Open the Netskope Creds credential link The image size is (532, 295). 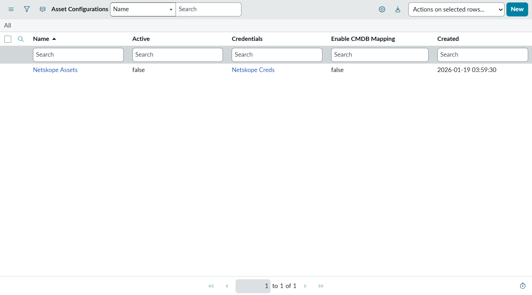click(253, 70)
